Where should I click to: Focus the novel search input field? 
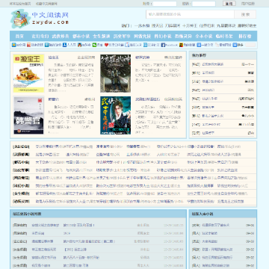190,14
